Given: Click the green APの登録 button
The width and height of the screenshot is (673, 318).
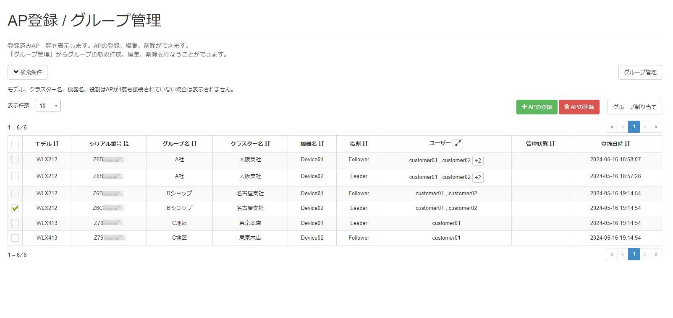Looking at the screenshot, I should 537,107.
